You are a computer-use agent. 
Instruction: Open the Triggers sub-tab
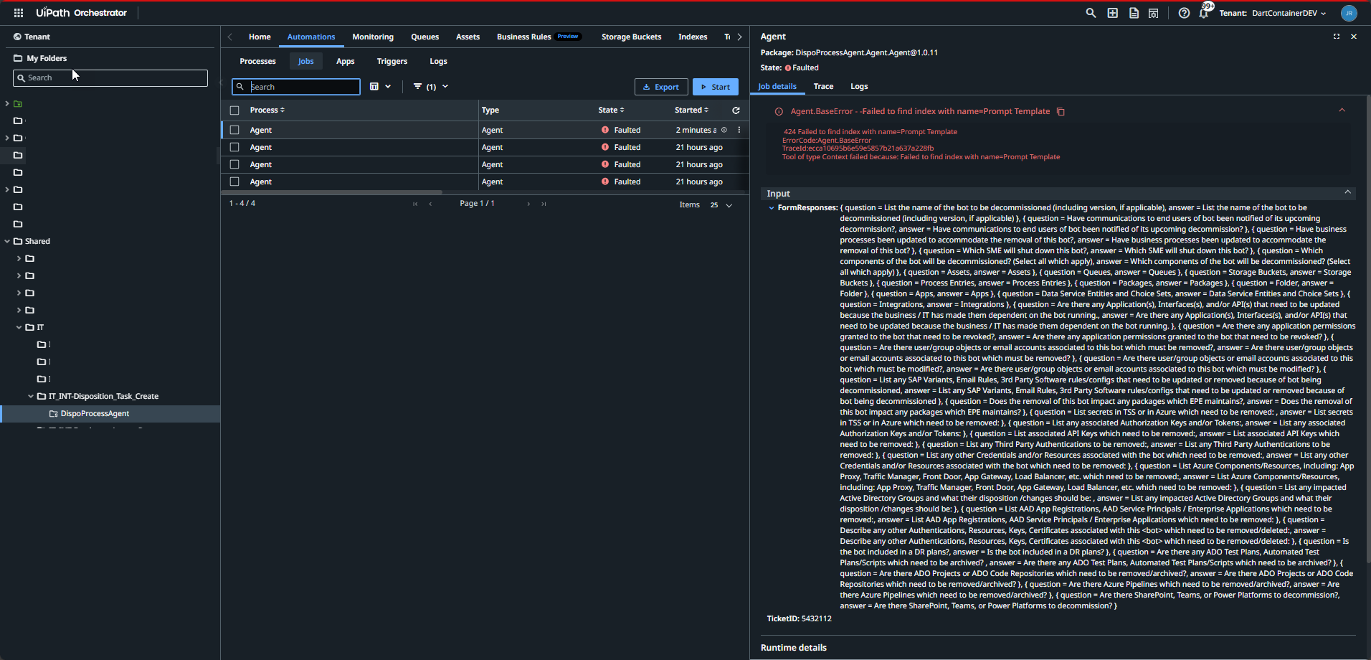coord(392,62)
